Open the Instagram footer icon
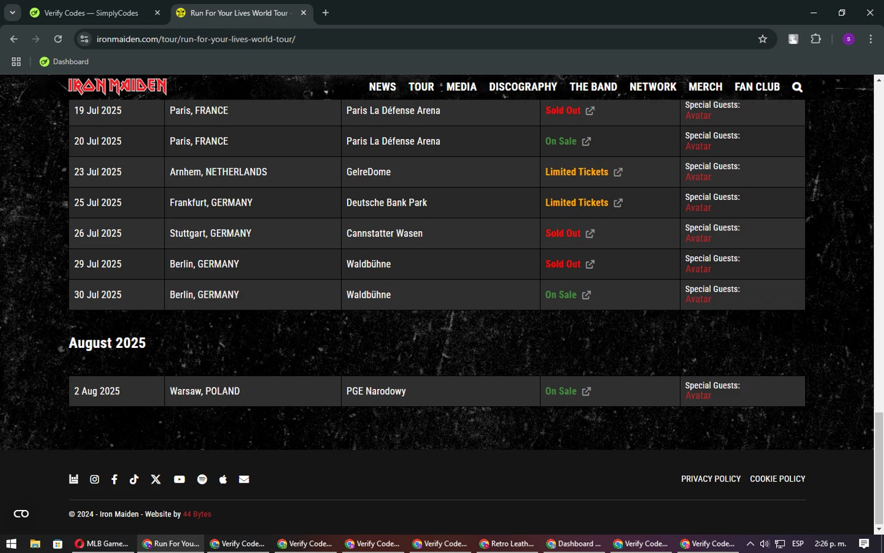Image resolution: width=884 pixels, height=553 pixels. click(x=94, y=479)
